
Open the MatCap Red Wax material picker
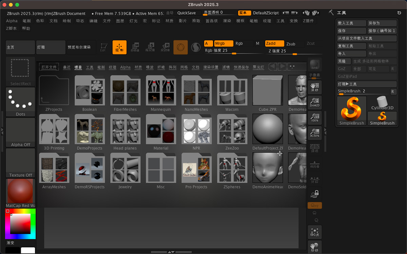pyautogui.click(x=20, y=193)
